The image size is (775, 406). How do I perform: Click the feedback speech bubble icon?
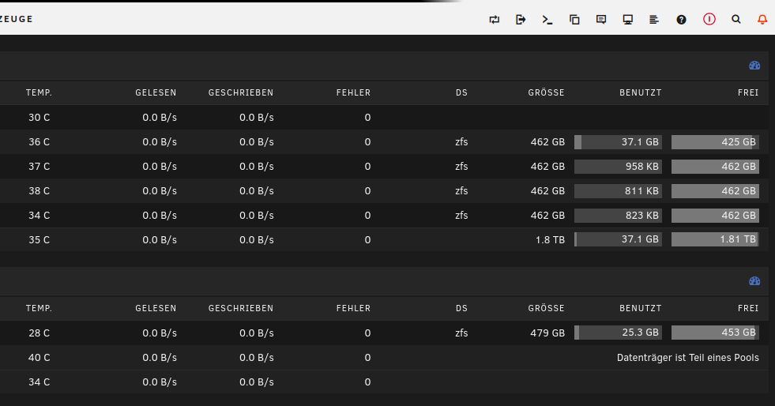click(601, 20)
